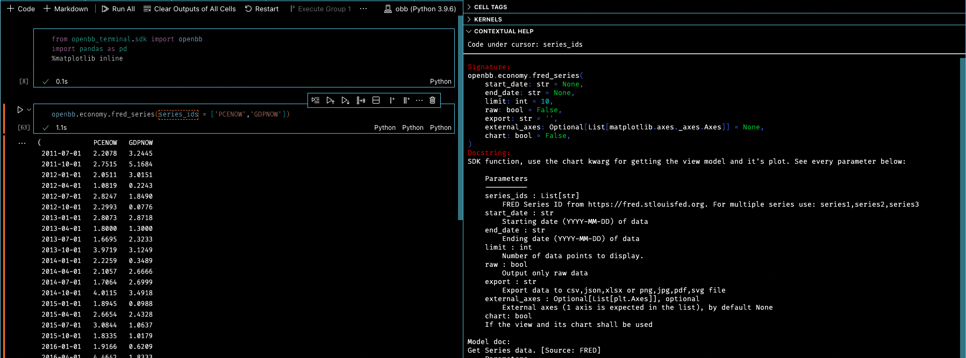Click 'series_ids : List[str]' parameter text
Viewport: 966px width, 358px height.
(532, 196)
